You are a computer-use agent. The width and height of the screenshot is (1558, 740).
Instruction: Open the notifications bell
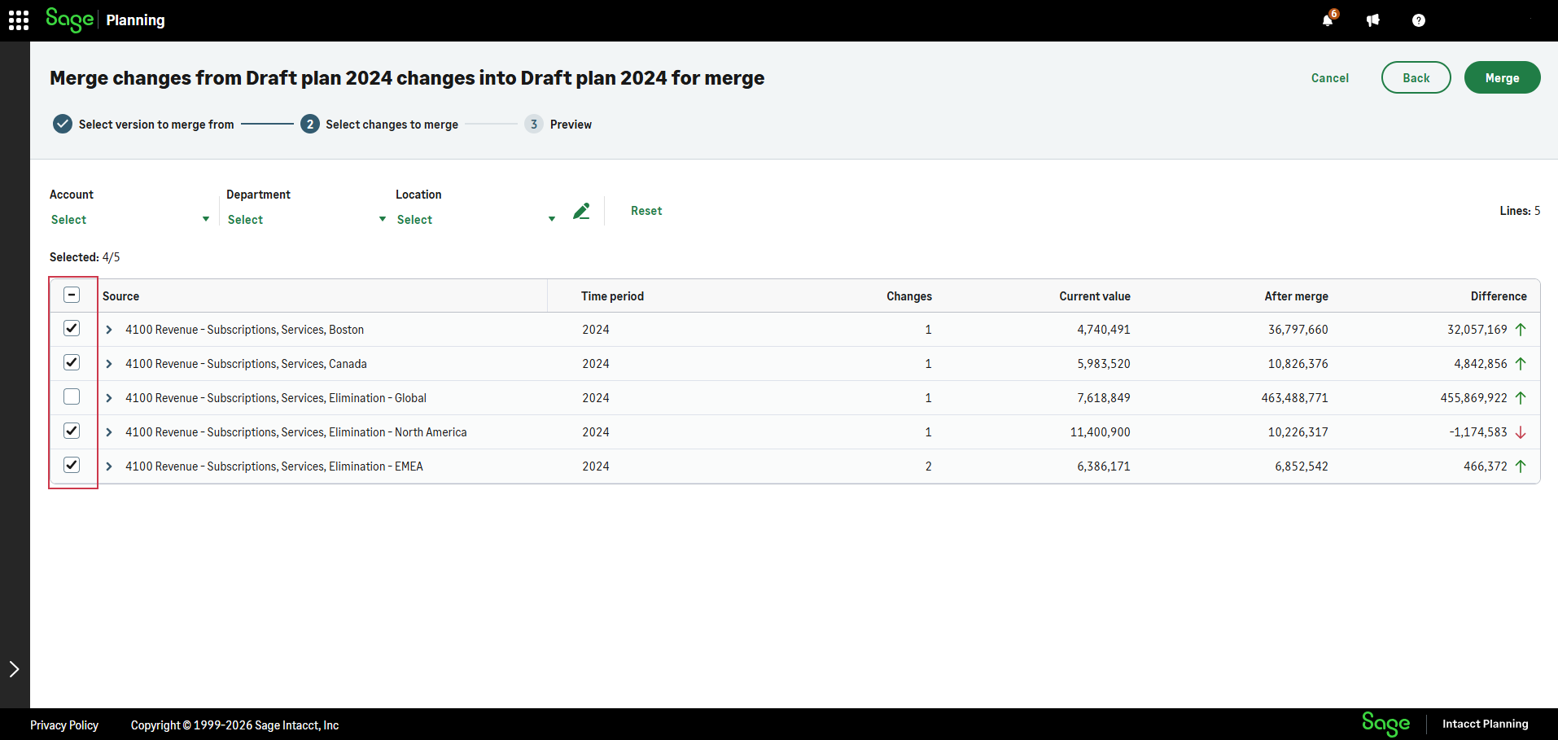[x=1328, y=20]
